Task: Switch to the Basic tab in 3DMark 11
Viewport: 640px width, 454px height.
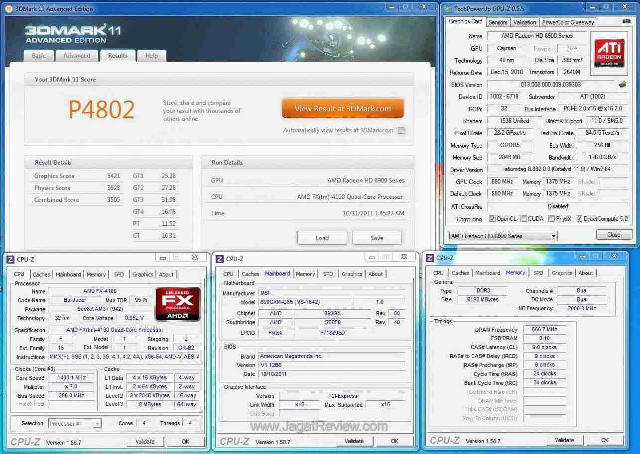Action: click(39, 56)
